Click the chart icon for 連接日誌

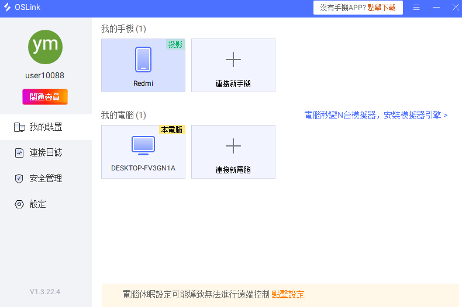(19, 153)
